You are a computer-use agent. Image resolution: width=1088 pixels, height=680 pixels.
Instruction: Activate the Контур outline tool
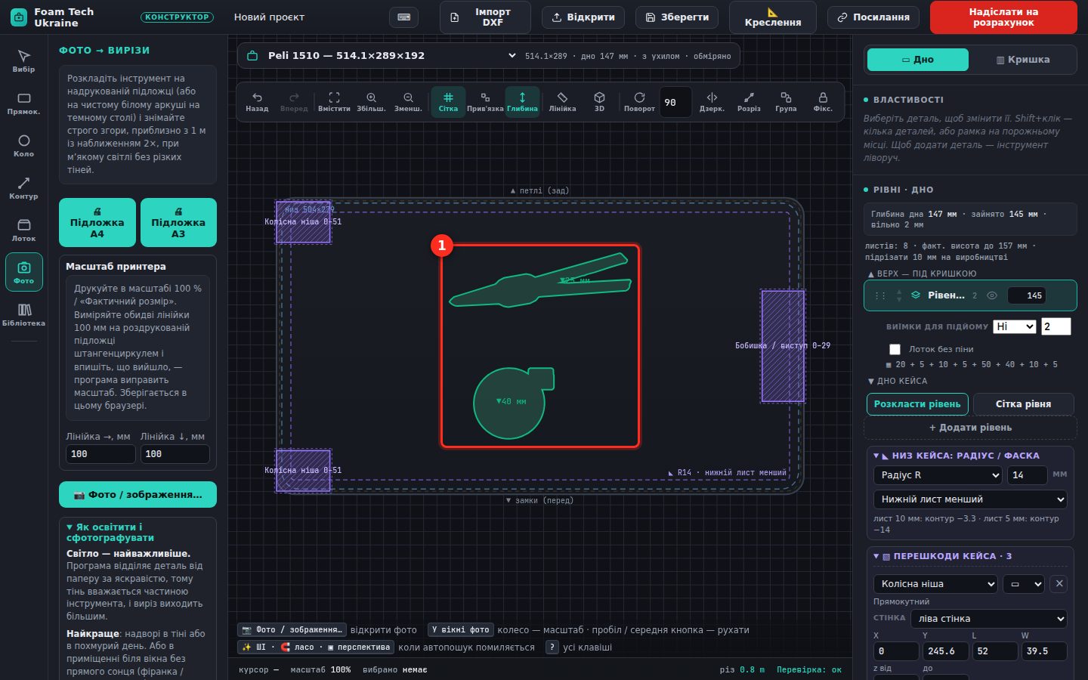[23, 187]
